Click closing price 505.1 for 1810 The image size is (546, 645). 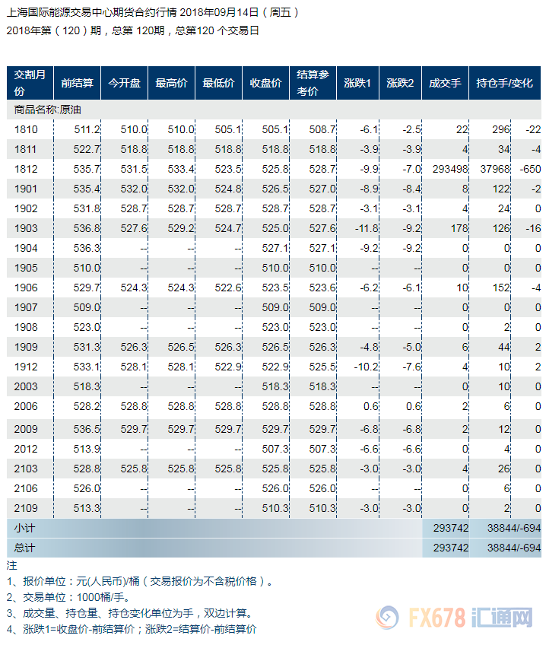(x=275, y=129)
